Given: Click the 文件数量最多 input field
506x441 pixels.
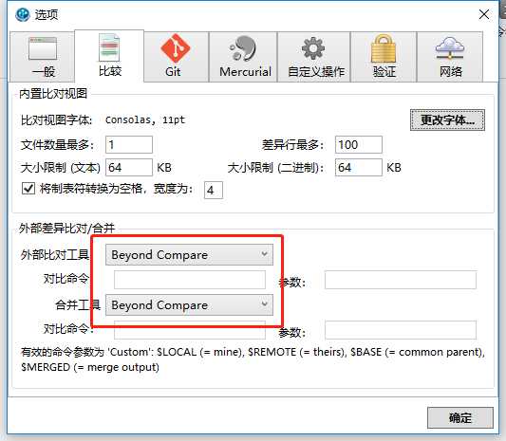Looking at the screenshot, I should (x=129, y=144).
